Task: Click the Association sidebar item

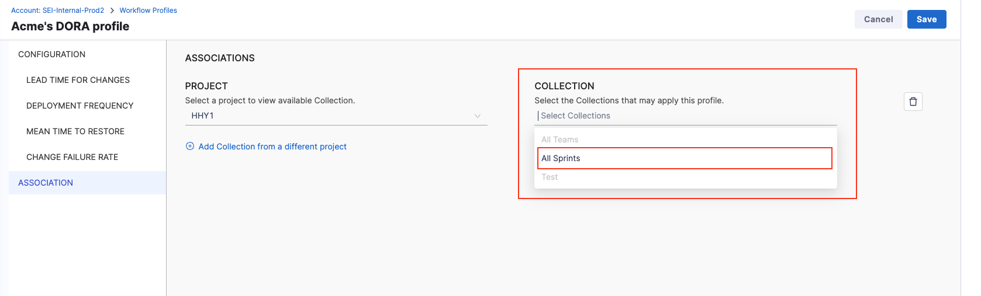Action: point(46,183)
